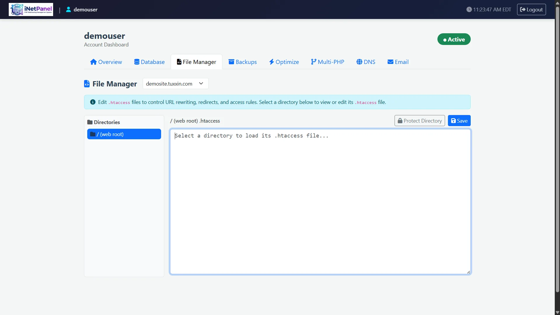Viewport: 560px width, 315px height.
Task: Click the clock icon beside the time
Action: (469, 9)
